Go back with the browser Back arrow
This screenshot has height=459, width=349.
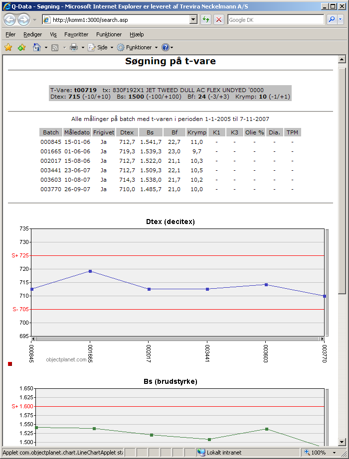9,19
